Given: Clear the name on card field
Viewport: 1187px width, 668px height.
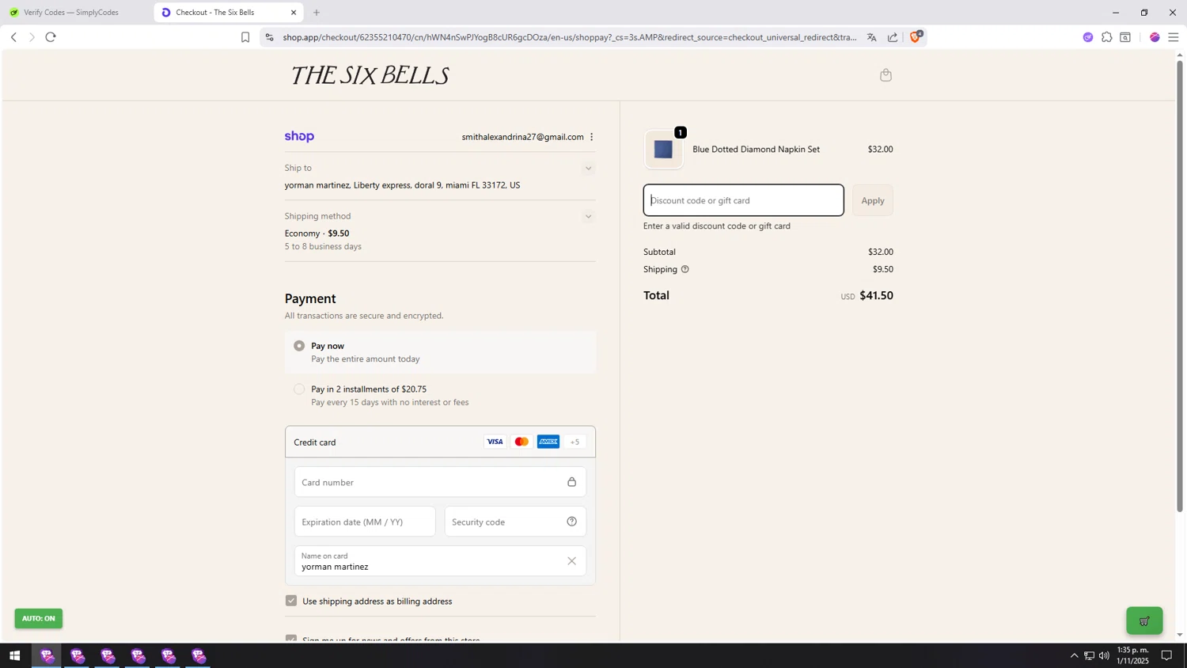Looking at the screenshot, I should pos(571,561).
